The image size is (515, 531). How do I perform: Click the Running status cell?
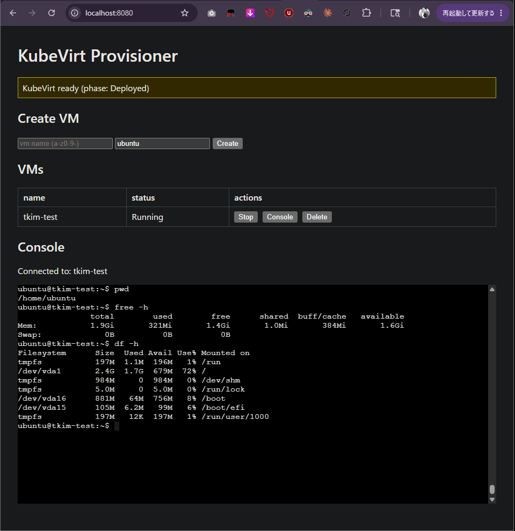point(178,217)
